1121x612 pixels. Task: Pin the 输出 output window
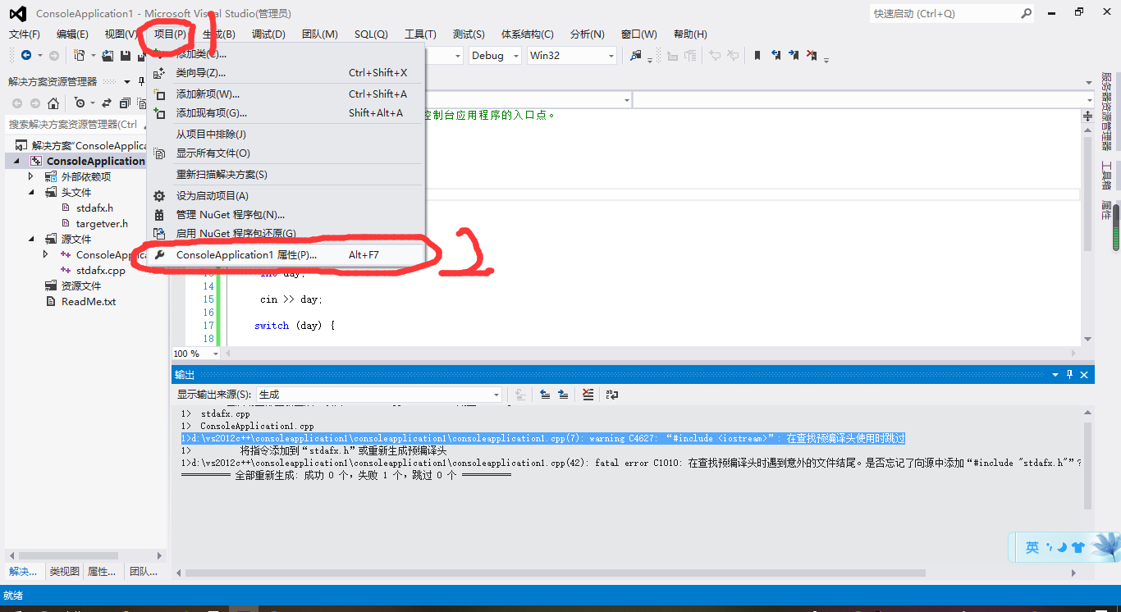[1069, 374]
